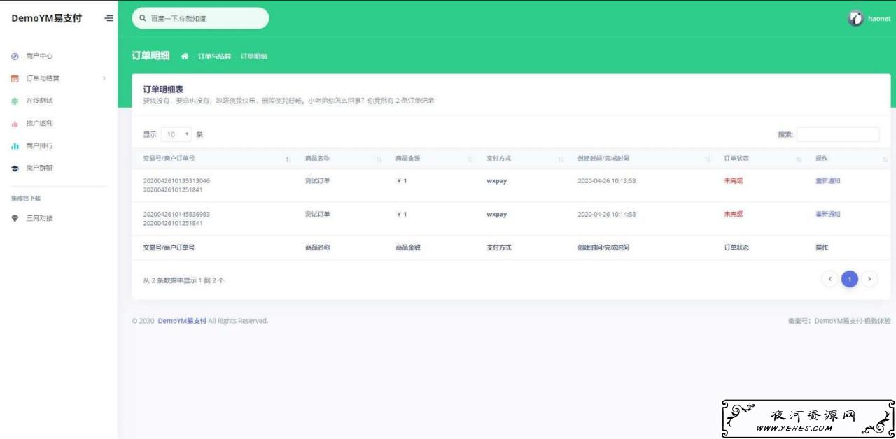This screenshot has width=896, height=439.
Task: Click timestamp 2020-04-26 10:14:58
Action: point(606,215)
